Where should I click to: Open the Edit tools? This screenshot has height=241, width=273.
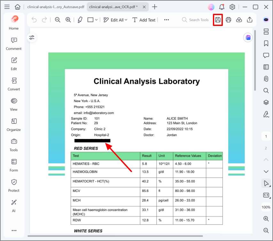(x=14, y=64)
